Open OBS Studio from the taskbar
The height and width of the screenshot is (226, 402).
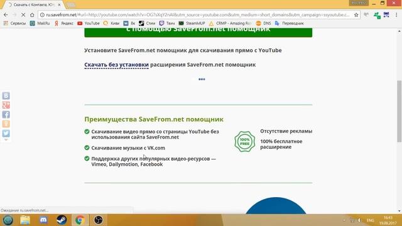click(x=98, y=220)
